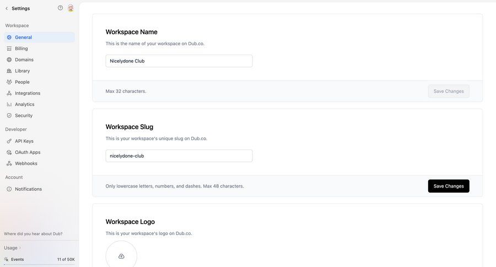Click the back arrow next to Settings

(x=7, y=9)
